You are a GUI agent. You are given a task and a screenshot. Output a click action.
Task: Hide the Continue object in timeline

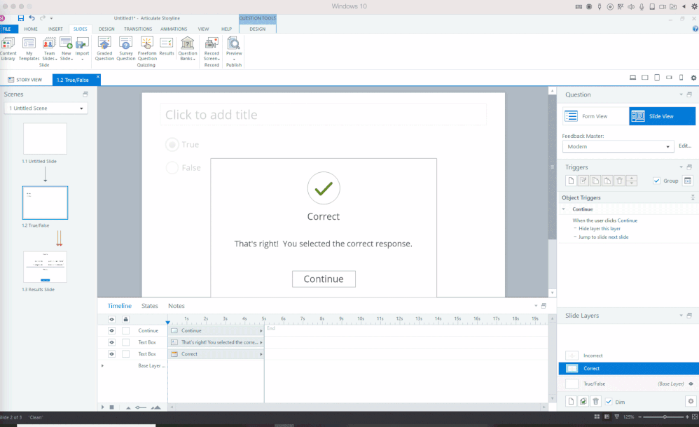point(111,330)
